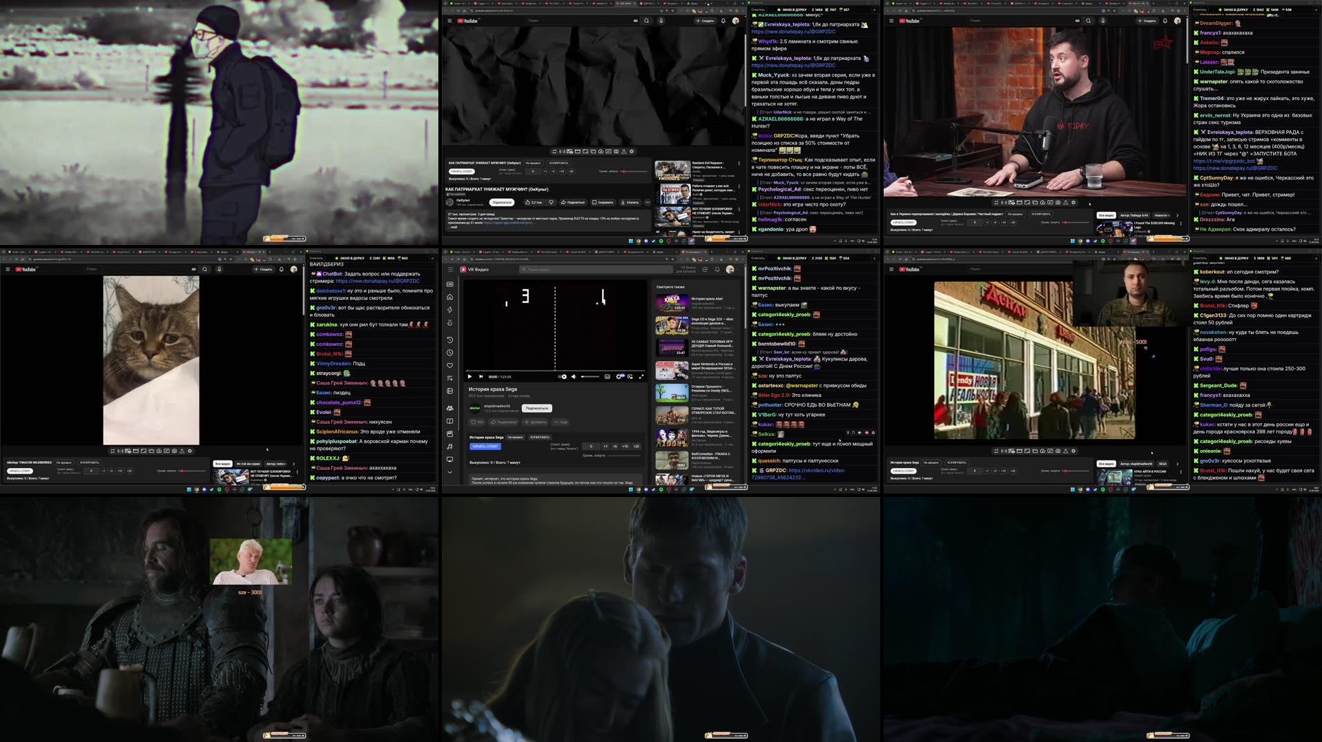This screenshot has height=742, width=1322.
Task: Skip to next video in VK player
Action: coord(481,376)
